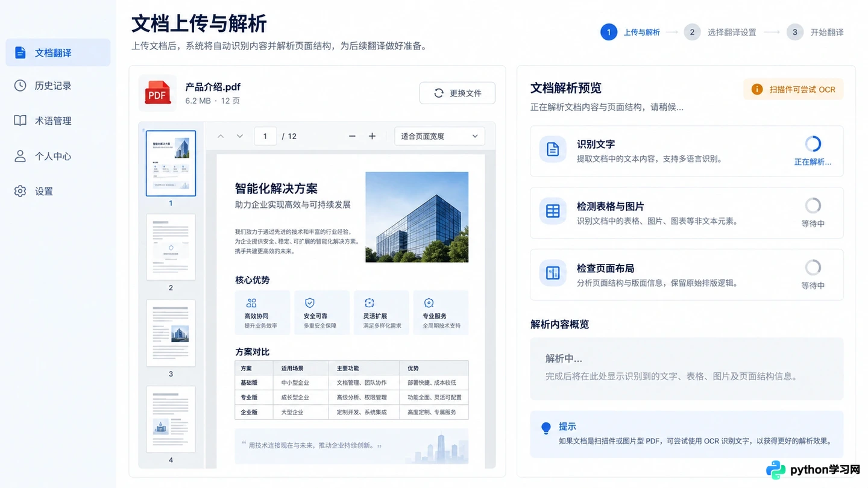
Task: Select page 2 thumbnail
Action: click(171, 247)
